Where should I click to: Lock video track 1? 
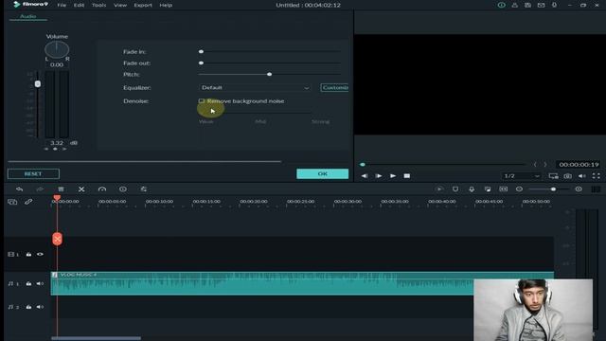coord(28,254)
